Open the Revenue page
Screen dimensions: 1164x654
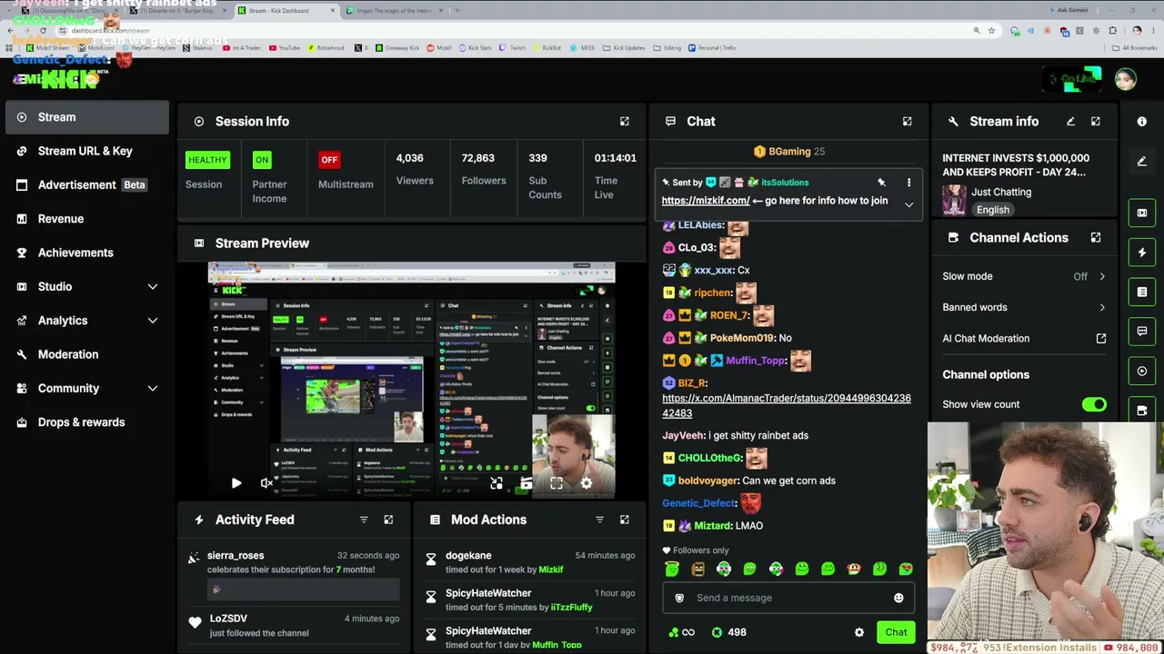[86, 219]
